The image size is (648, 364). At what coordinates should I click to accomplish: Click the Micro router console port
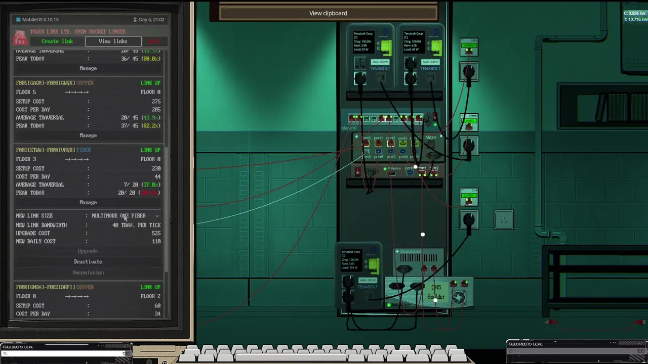(431, 145)
